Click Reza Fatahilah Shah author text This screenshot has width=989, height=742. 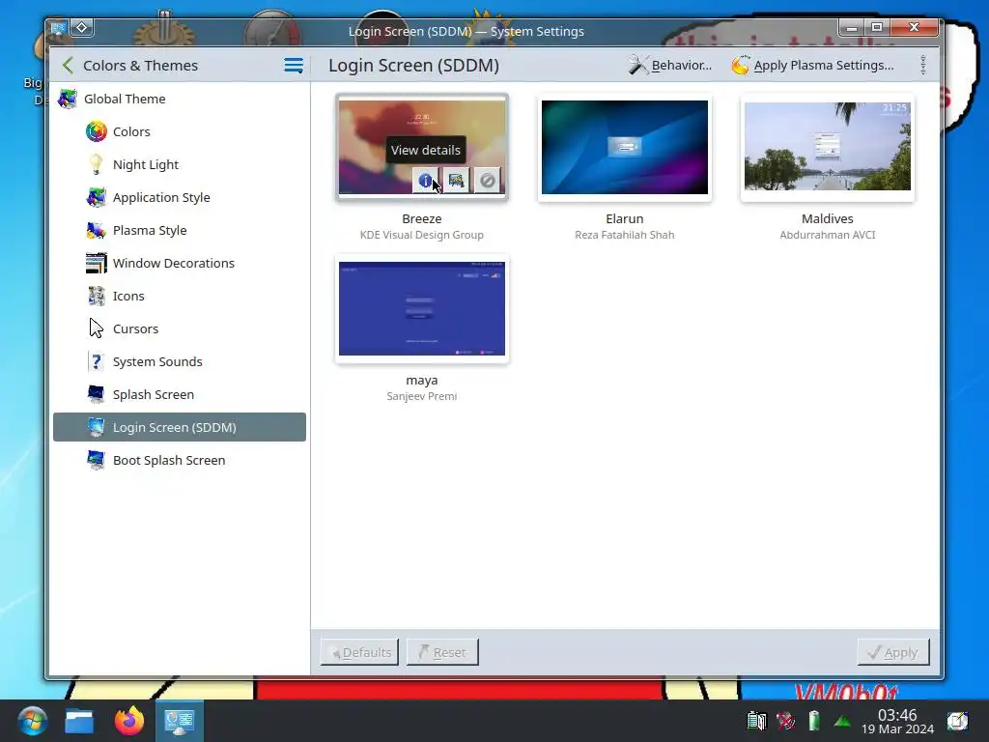(625, 235)
